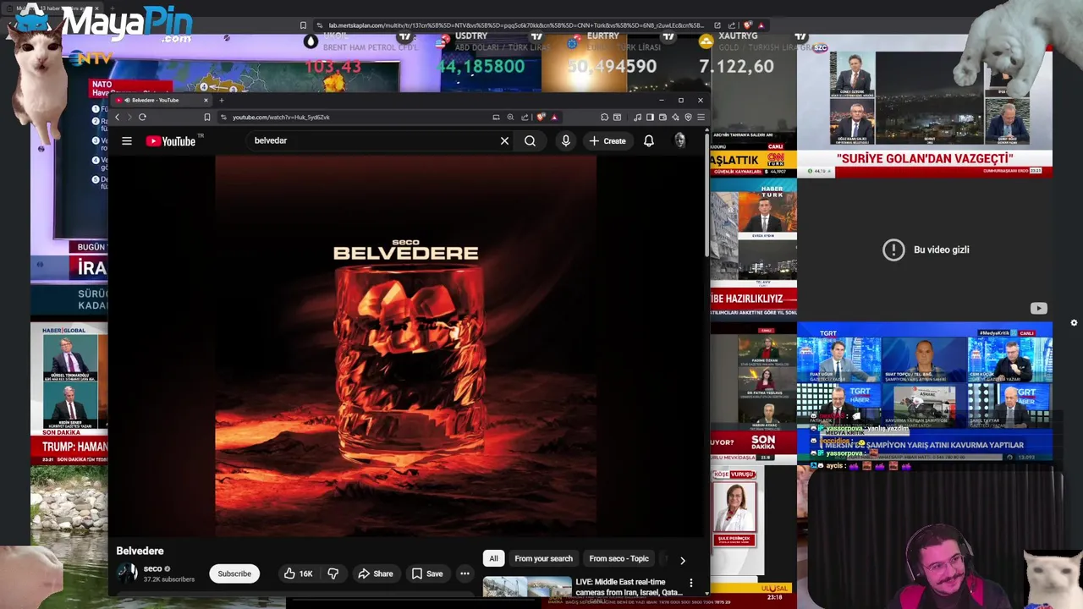Bookmark the YouTube page in address bar

pos(206,117)
